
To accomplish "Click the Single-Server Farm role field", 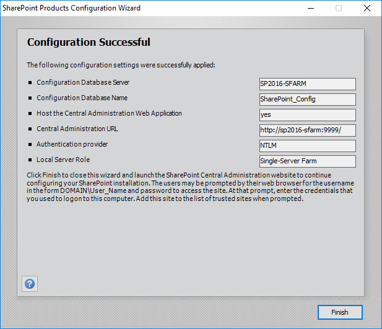I will click(308, 161).
